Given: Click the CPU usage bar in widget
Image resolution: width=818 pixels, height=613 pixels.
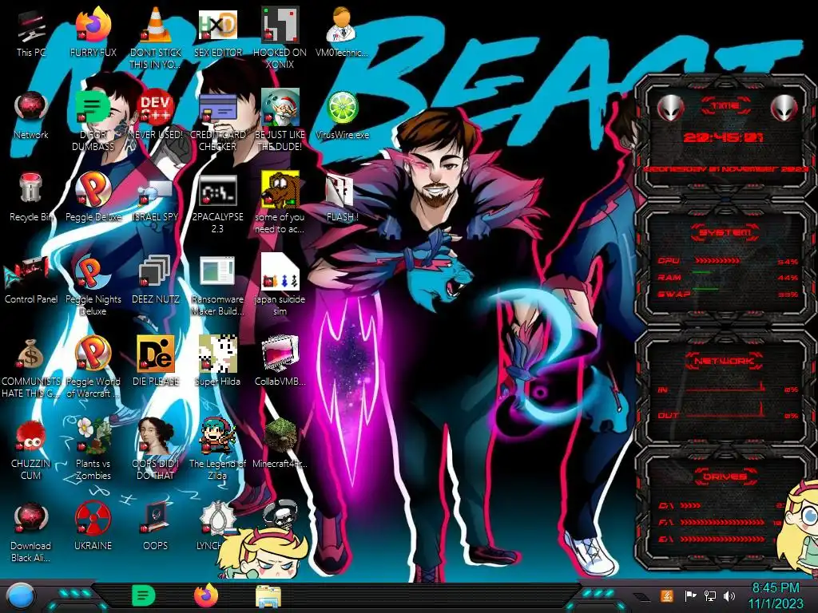Looking at the screenshot, I should pyautogui.click(x=717, y=260).
